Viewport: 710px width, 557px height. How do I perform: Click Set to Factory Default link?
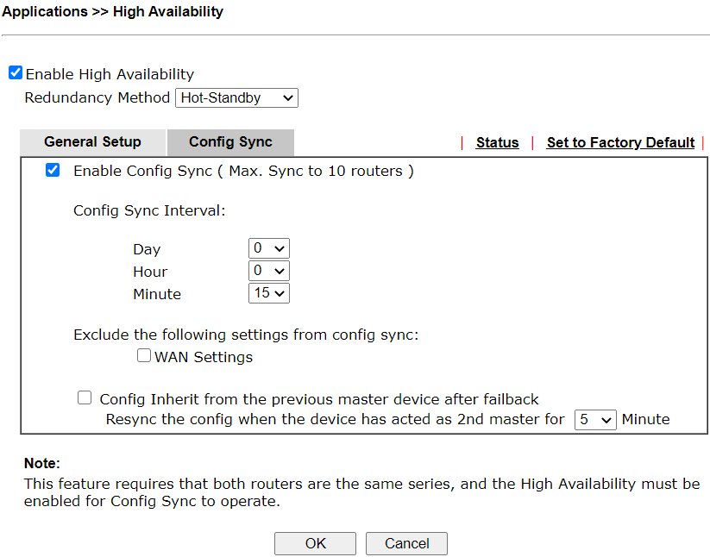point(620,143)
